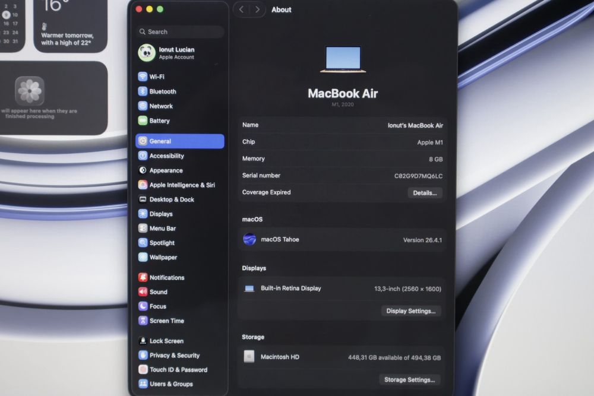
Task: Click the green zoom window button
Action: coord(160,9)
